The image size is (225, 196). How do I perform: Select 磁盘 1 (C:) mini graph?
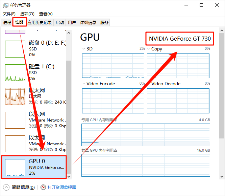(x=15, y=73)
